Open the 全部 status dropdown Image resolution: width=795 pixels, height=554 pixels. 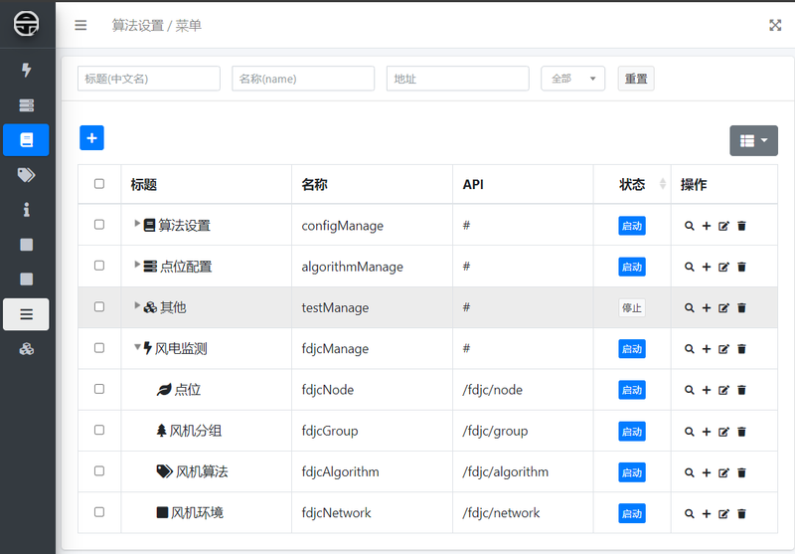[x=572, y=79]
